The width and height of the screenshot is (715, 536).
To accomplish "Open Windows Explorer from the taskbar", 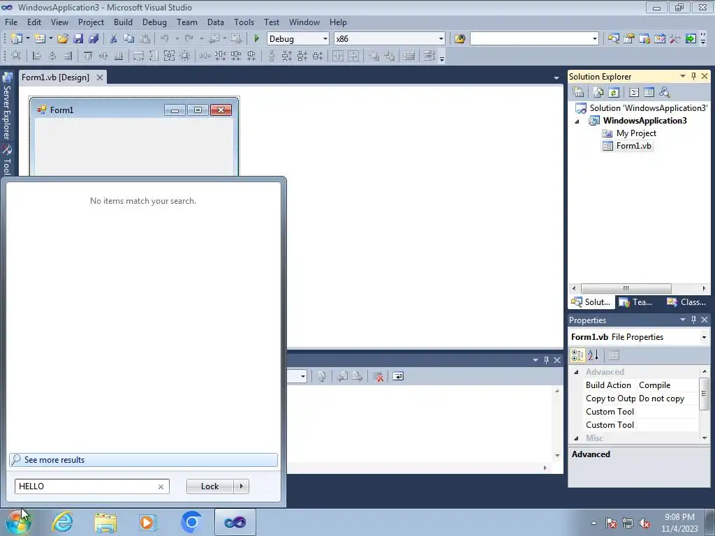I will 105,522.
